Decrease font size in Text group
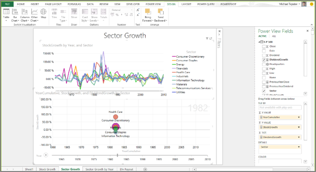This screenshot has height=172, width=316. (138, 15)
